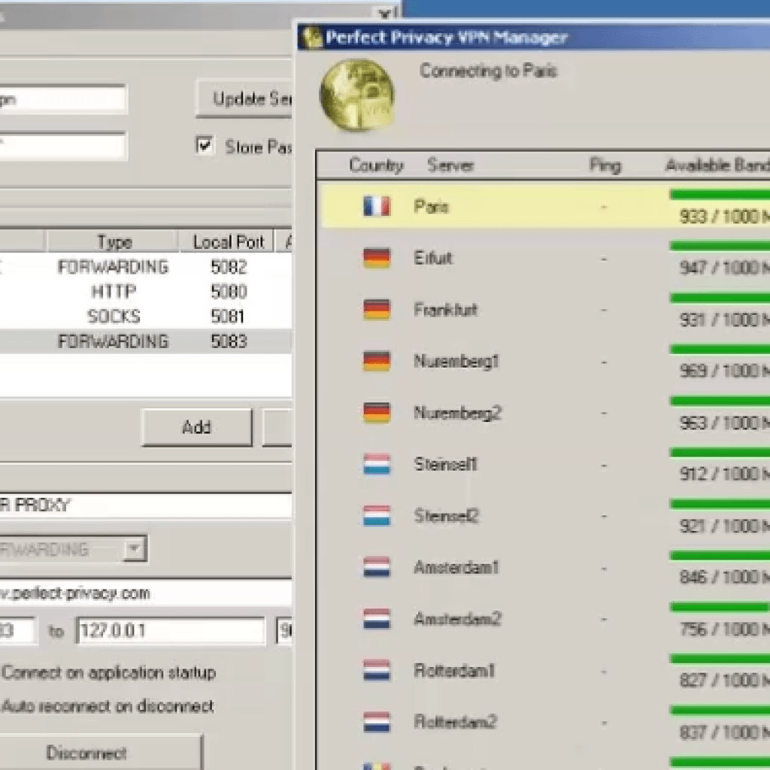
Task: Click the 127.0.0.1 destination address field
Action: (x=171, y=631)
